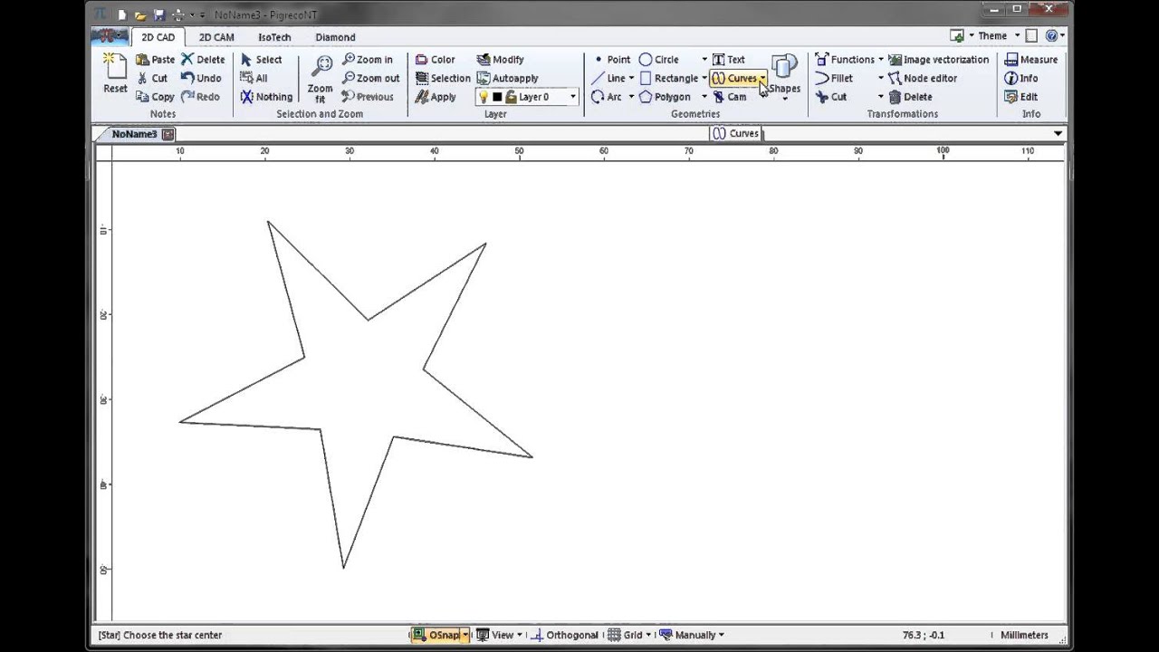Click Apply in the Layer group
The width and height of the screenshot is (1159, 652).
click(x=436, y=97)
